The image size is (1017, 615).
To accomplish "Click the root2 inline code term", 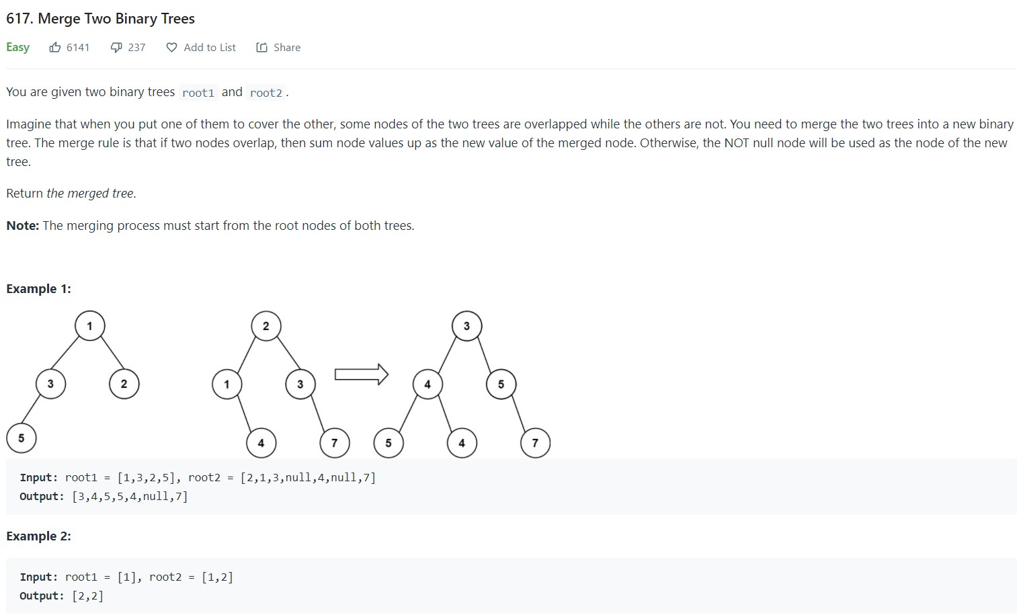I will tap(266, 93).
